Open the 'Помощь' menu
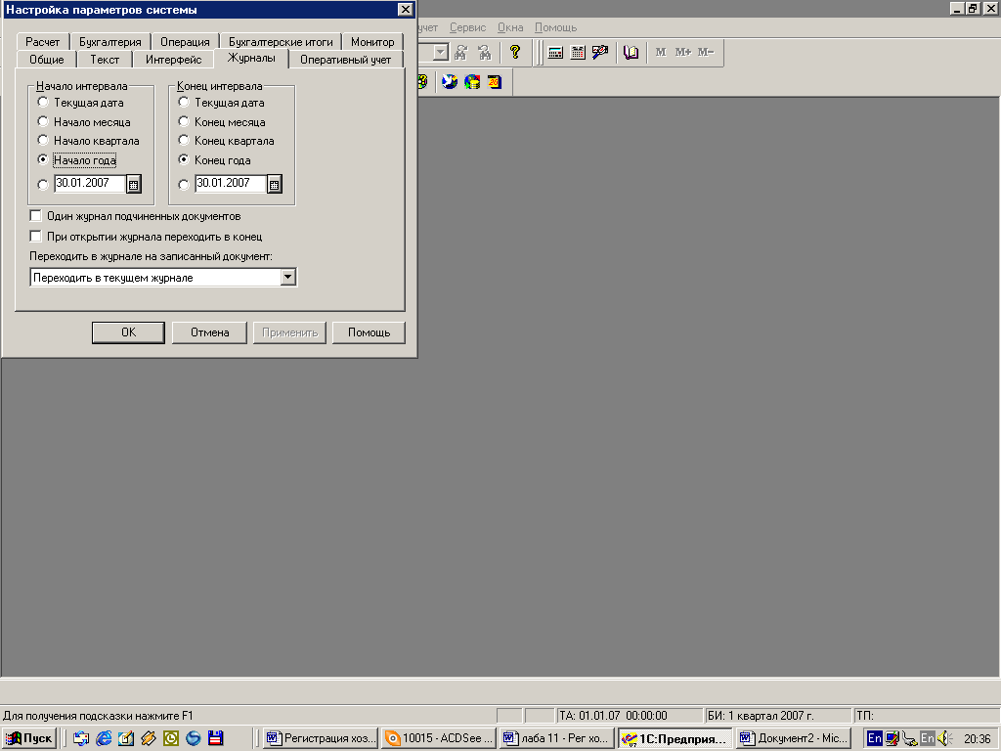 click(x=555, y=27)
